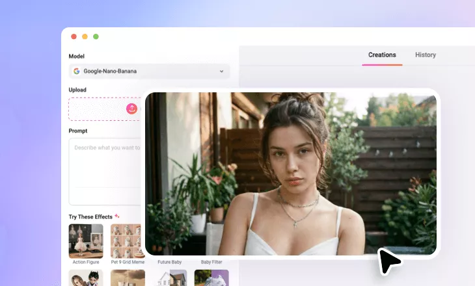Click the red close window button
This screenshot has width=475, height=286.
coord(74,36)
